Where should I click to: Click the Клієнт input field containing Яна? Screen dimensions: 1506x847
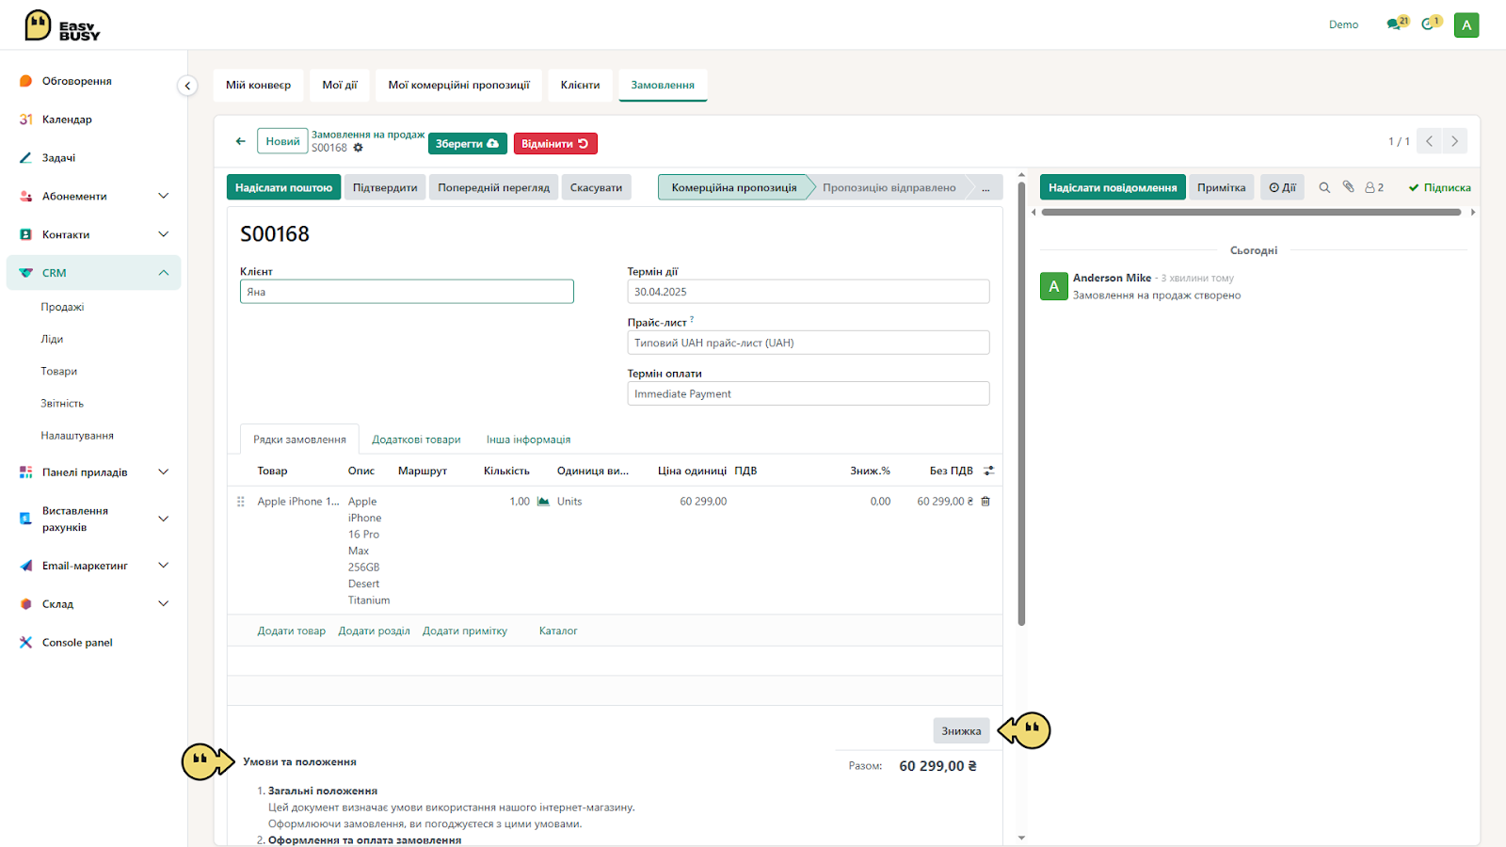(407, 292)
